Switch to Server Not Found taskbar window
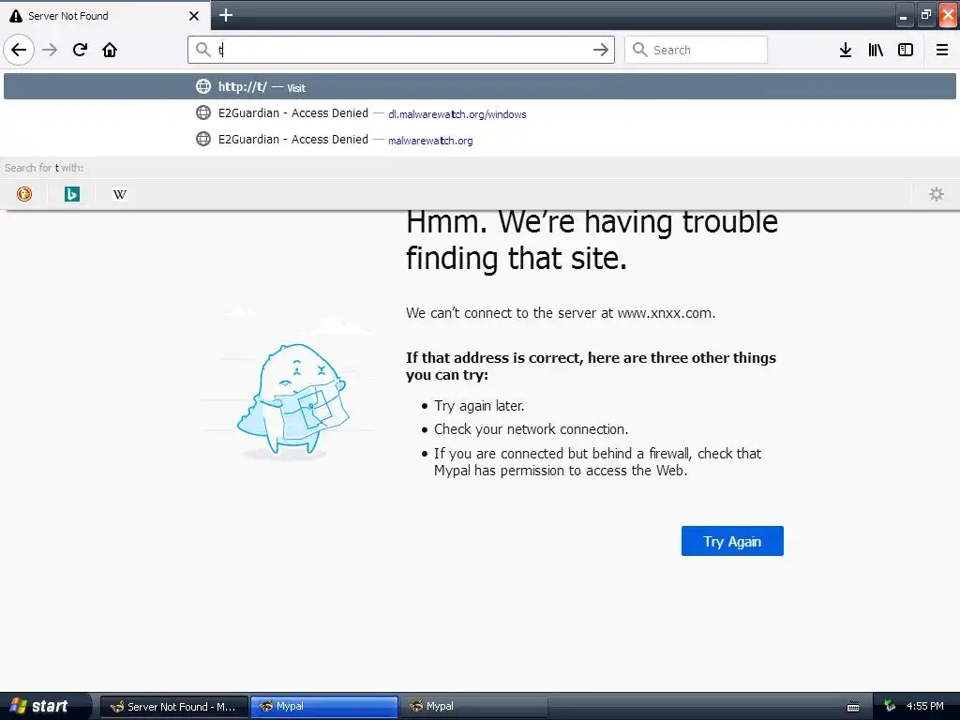960x720 pixels. [x=173, y=707]
